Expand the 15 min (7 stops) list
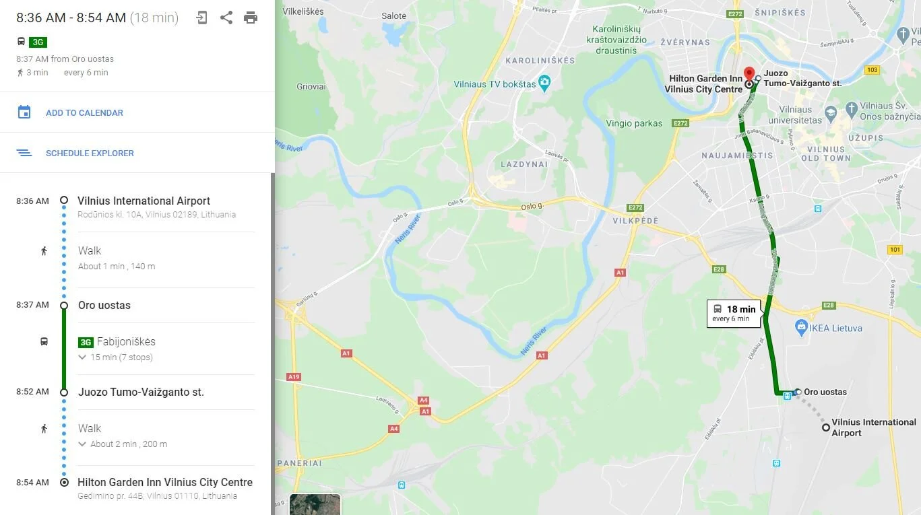921x515 pixels. (115, 357)
